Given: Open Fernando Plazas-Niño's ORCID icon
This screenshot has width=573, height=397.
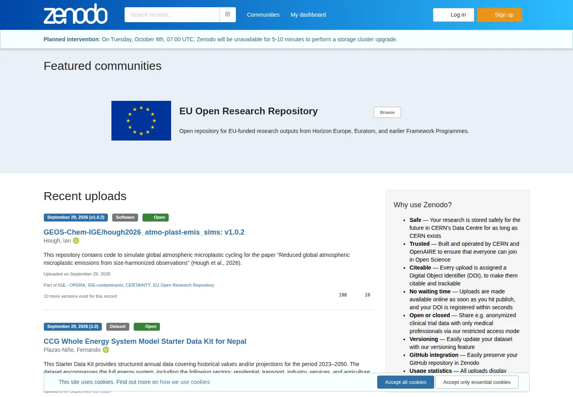Looking at the screenshot, I should tap(106, 350).
